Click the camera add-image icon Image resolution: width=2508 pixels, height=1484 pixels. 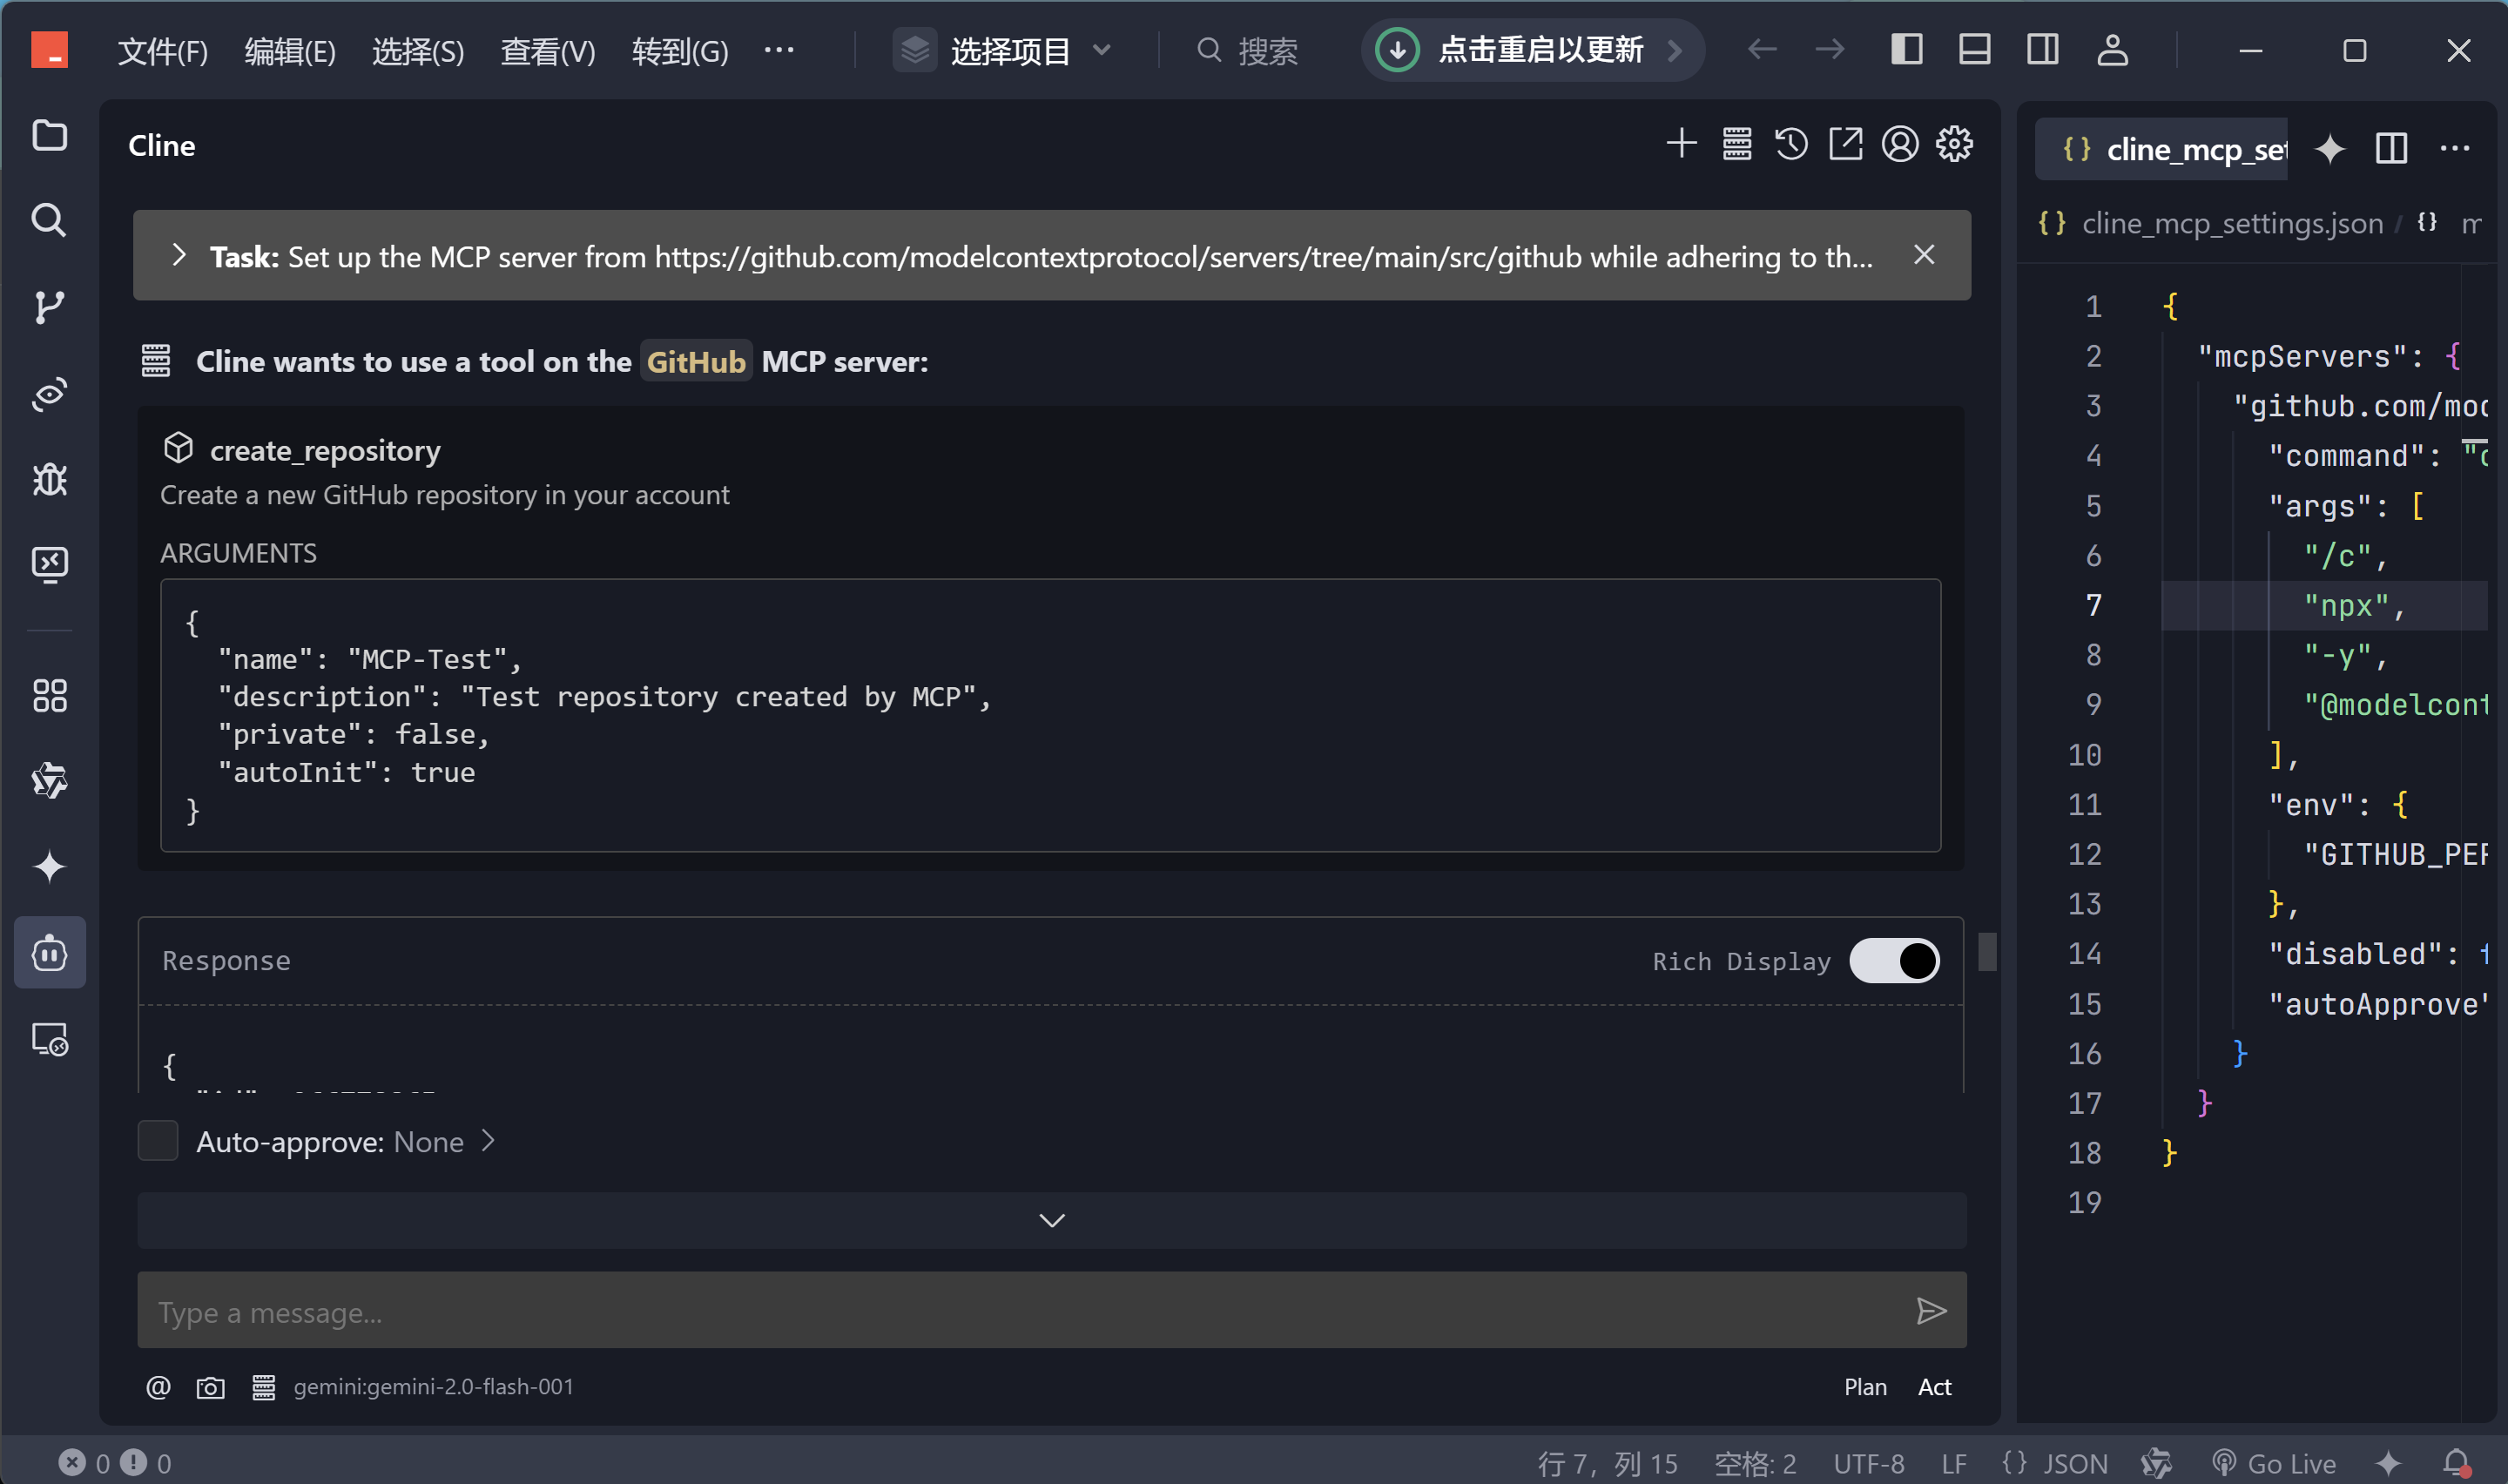point(210,1387)
